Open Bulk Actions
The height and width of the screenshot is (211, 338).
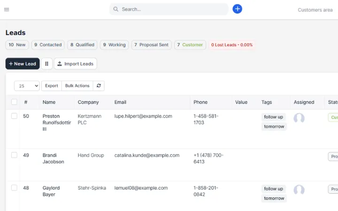point(77,86)
